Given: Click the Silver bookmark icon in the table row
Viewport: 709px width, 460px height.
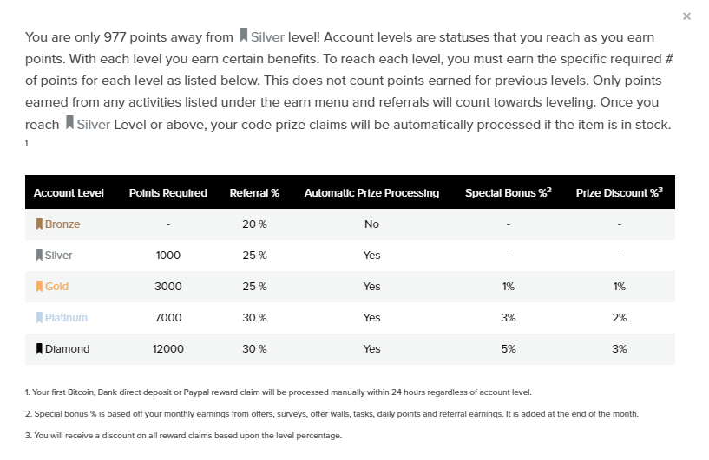Looking at the screenshot, I should click(39, 256).
